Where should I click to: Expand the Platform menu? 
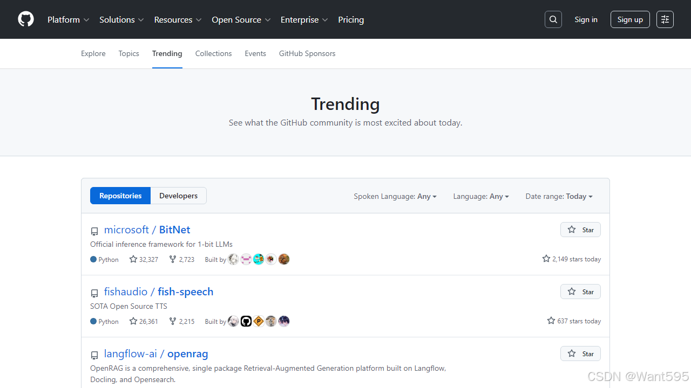(69, 19)
